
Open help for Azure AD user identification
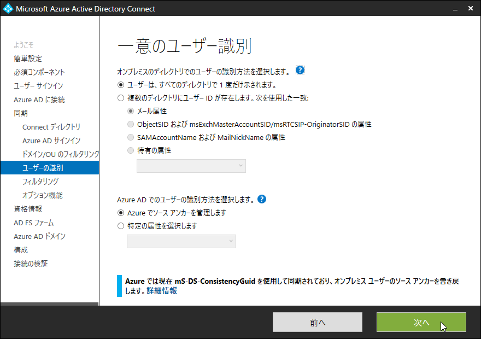coord(262,200)
